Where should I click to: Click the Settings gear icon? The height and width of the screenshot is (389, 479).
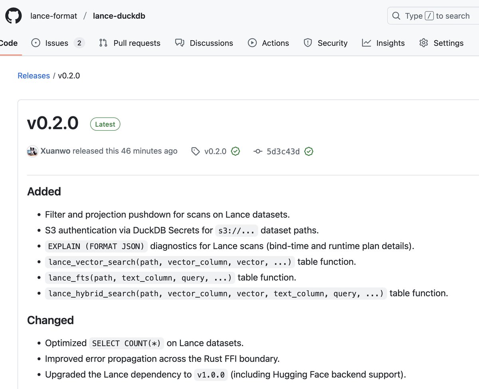point(424,43)
